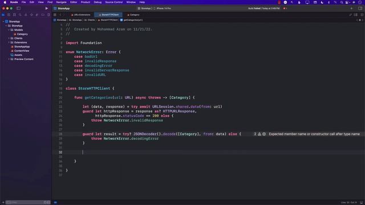365x205 pixels.
Task: Open the Project navigator tab icon
Action: click(x=3, y=15)
